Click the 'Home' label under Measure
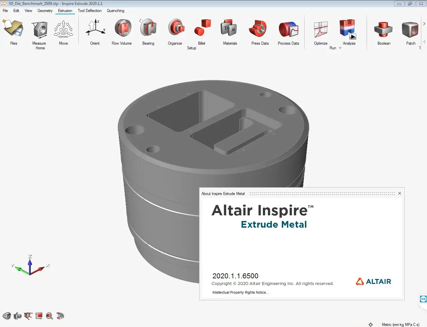Screen dimensions: 427x327 click(x=40, y=48)
